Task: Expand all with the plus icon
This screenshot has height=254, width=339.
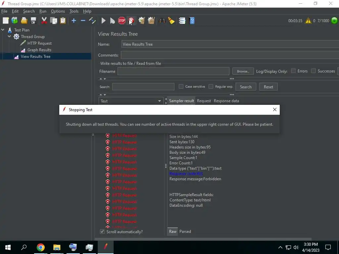Action: 74,21
